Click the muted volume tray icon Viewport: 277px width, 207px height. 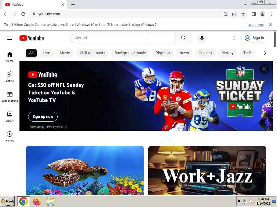[251, 201]
